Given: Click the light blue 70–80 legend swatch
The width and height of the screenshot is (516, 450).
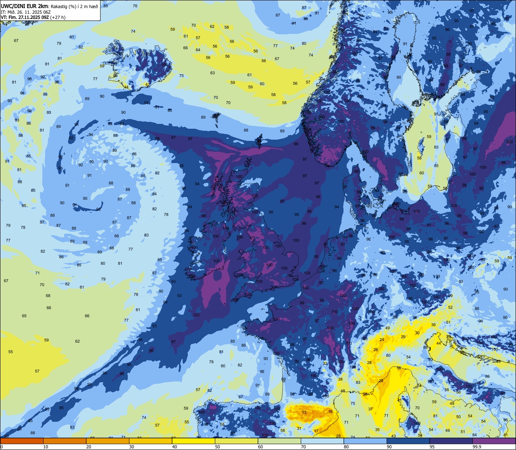Looking at the screenshot, I should tap(322, 441).
